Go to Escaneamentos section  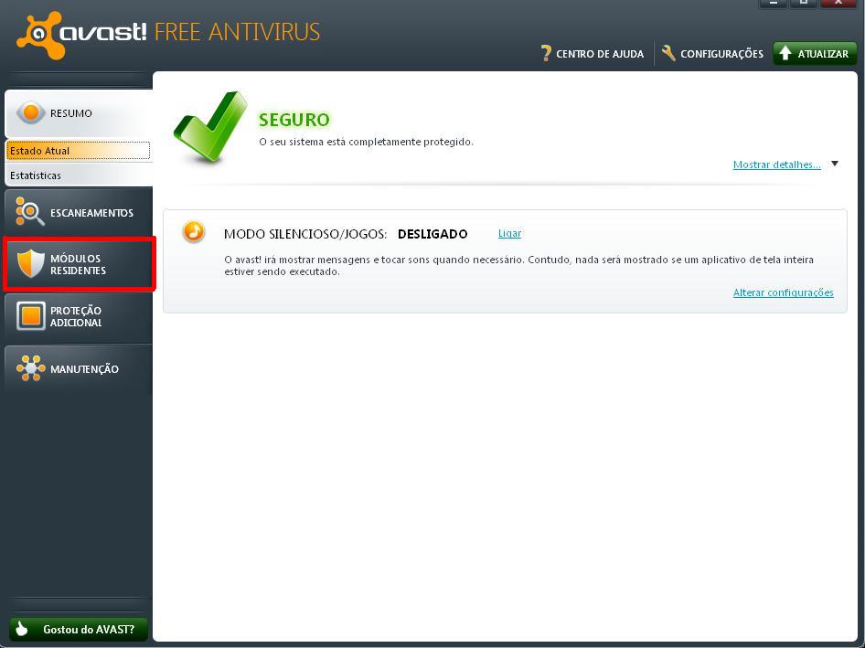pyautogui.click(x=79, y=212)
